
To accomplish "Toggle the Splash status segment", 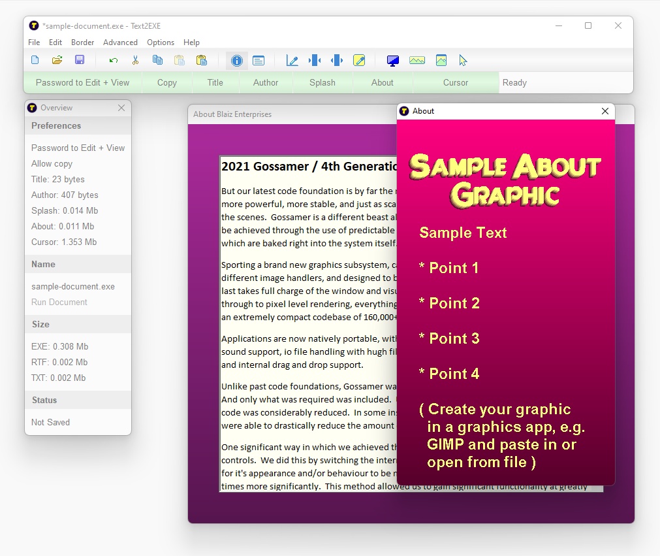I will (x=322, y=82).
